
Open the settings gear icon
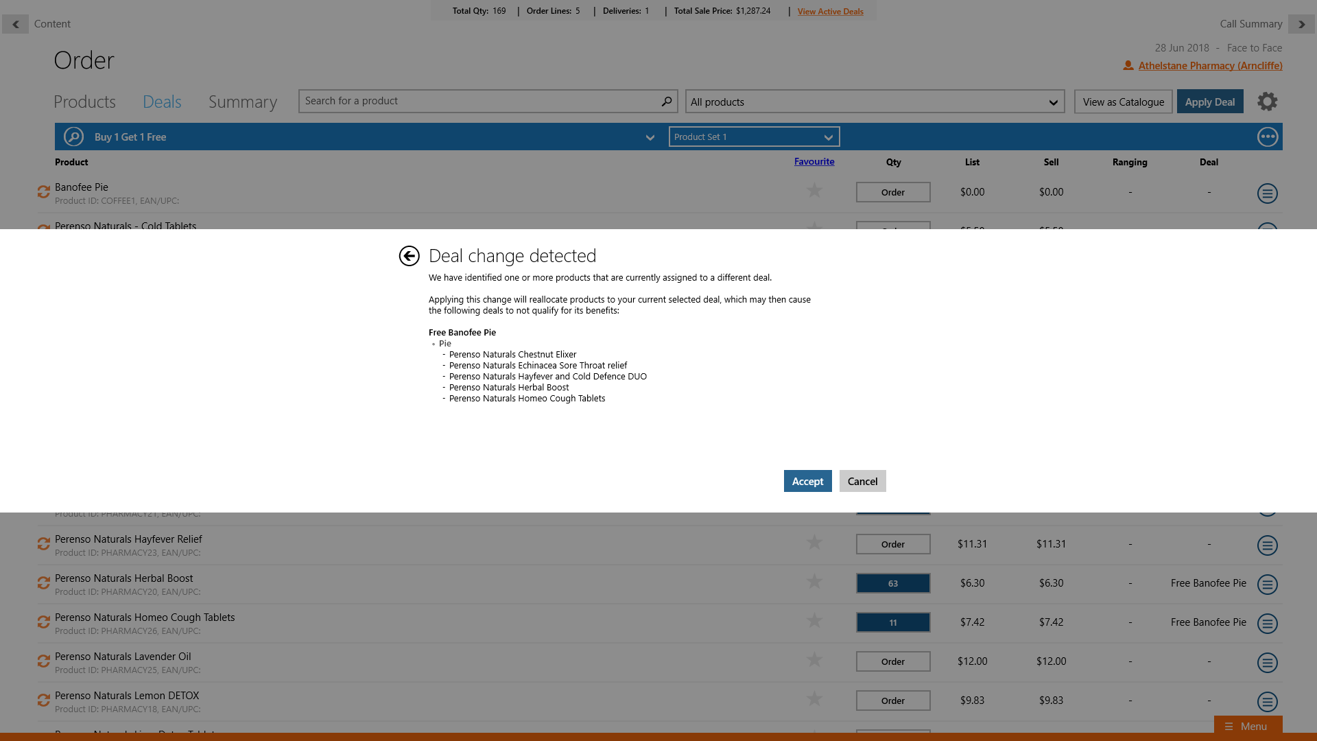click(x=1267, y=102)
